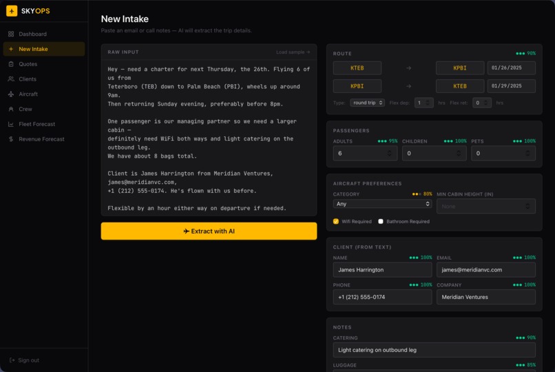Viewport: 555px width, 372px height.
Task: Click the Revenue Forecast dollar icon
Action: (11, 139)
